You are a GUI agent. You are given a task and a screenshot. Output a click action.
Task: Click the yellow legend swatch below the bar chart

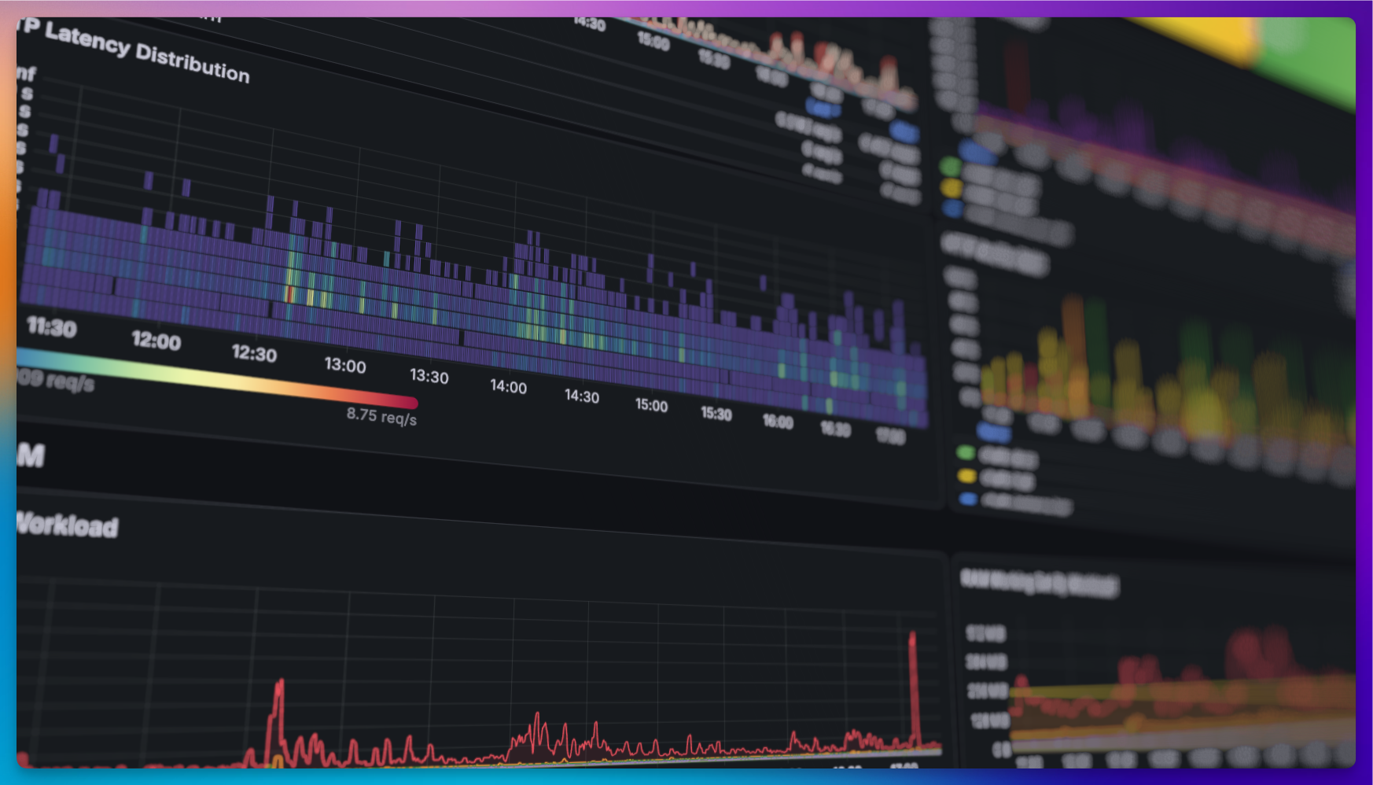pos(966,475)
